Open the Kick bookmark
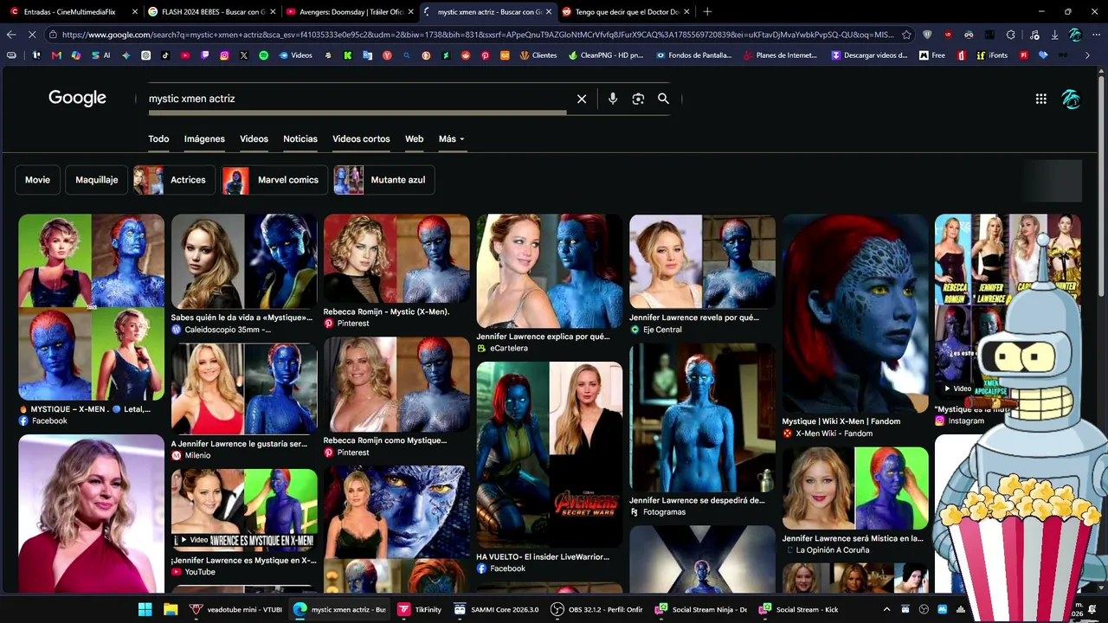This screenshot has width=1108, height=623. point(347,55)
